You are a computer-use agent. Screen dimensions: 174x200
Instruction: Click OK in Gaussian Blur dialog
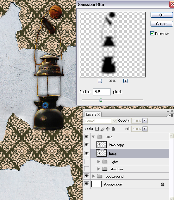[162, 15]
